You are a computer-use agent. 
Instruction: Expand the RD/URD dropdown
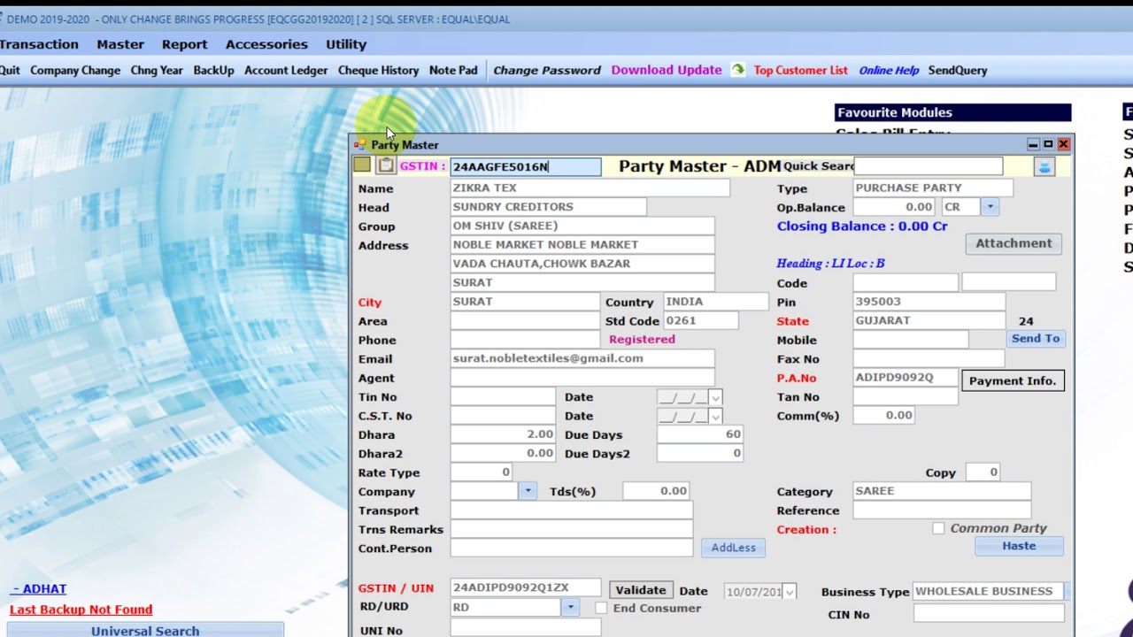(570, 607)
